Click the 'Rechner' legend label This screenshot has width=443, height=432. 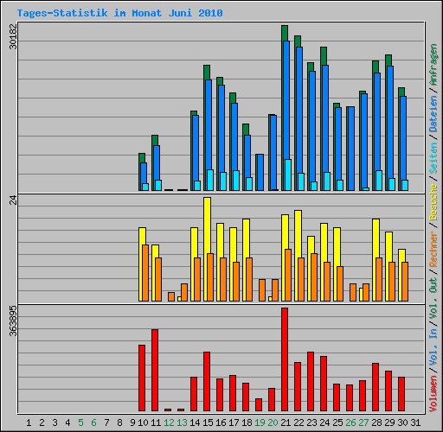pos(433,249)
